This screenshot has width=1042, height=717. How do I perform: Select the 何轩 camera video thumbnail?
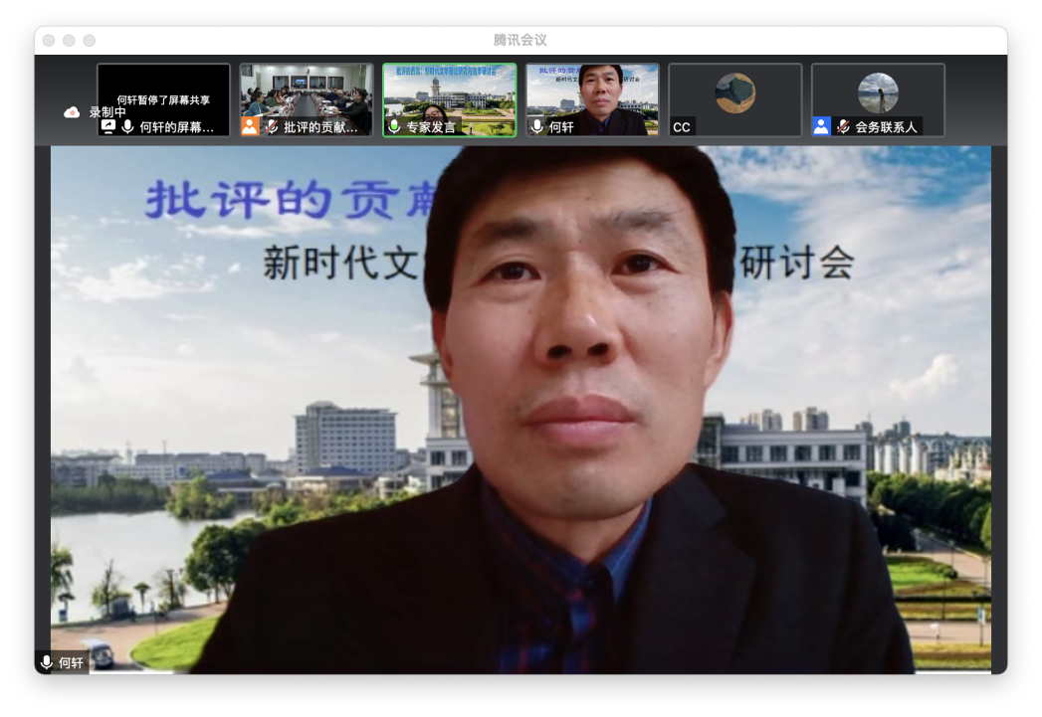pyautogui.click(x=592, y=94)
